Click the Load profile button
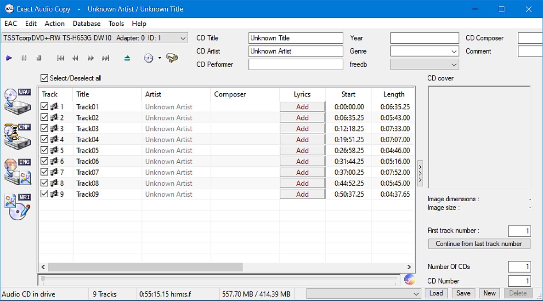 tap(436, 293)
